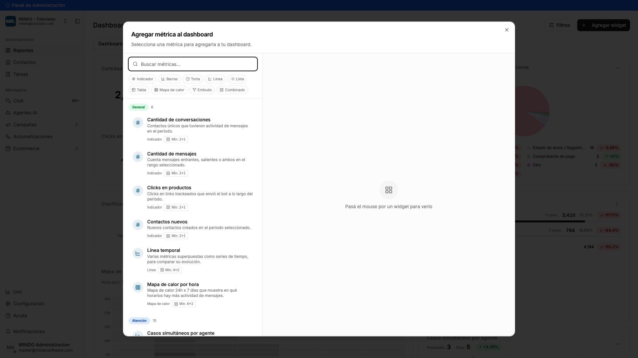Click the Chat sidebar icon
The width and height of the screenshot is (638, 358).
(8, 101)
